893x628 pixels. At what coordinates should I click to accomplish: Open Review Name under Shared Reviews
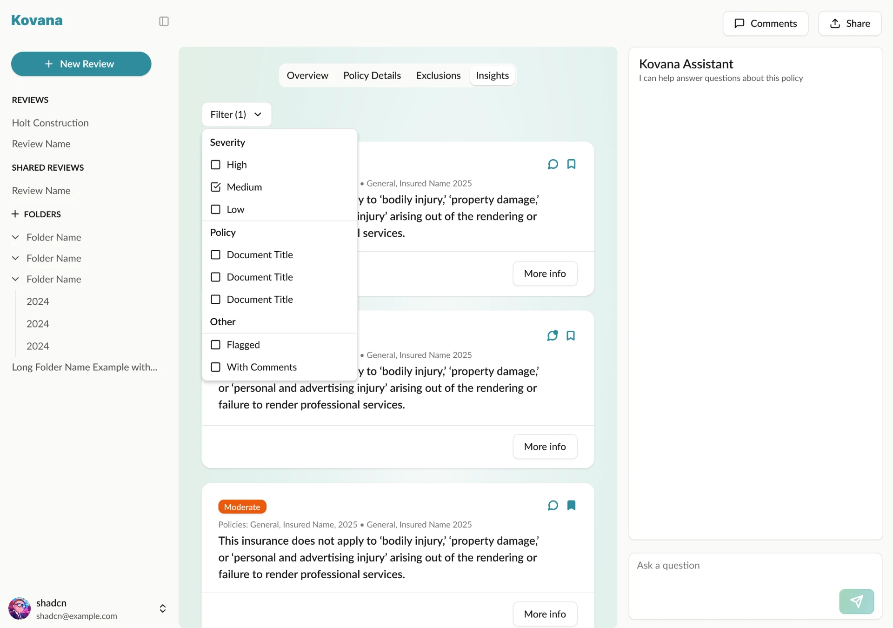tap(41, 191)
